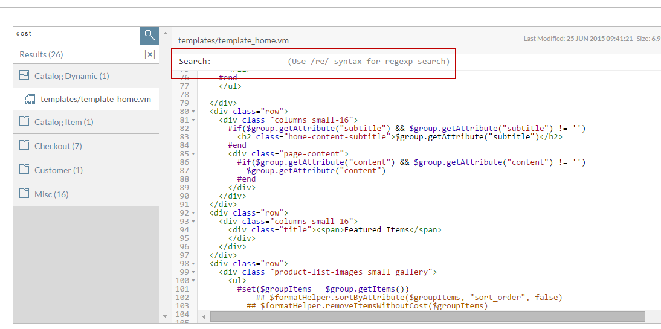Collapse code fold at line 93
This screenshot has width=661, height=329.
(193, 222)
